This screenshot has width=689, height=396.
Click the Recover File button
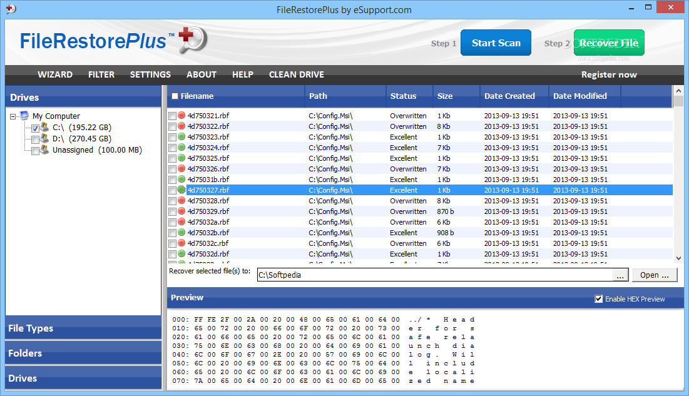click(609, 43)
